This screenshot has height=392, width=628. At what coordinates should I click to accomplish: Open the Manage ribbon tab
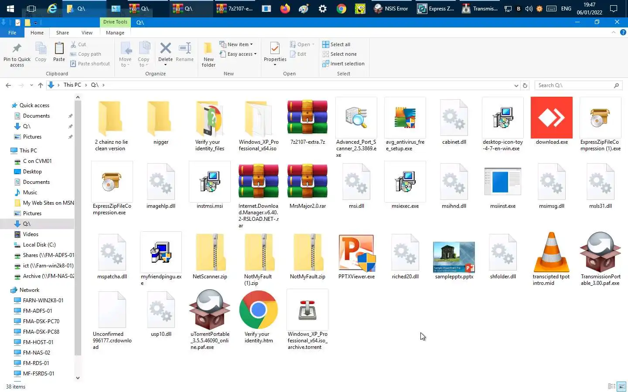pos(115,33)
